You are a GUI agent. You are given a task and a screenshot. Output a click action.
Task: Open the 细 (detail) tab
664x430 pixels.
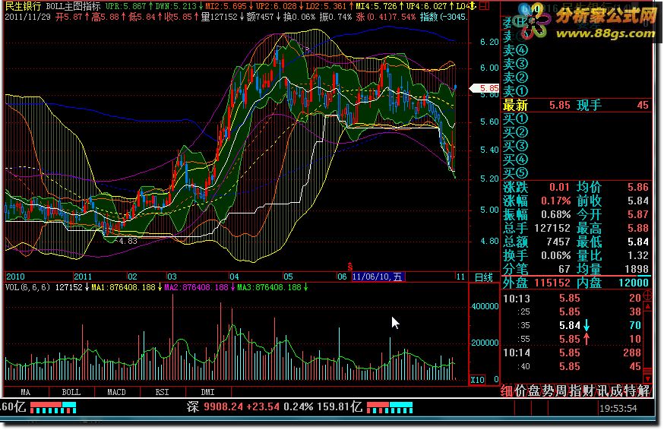pyautogui.click(x=507, y=390)
